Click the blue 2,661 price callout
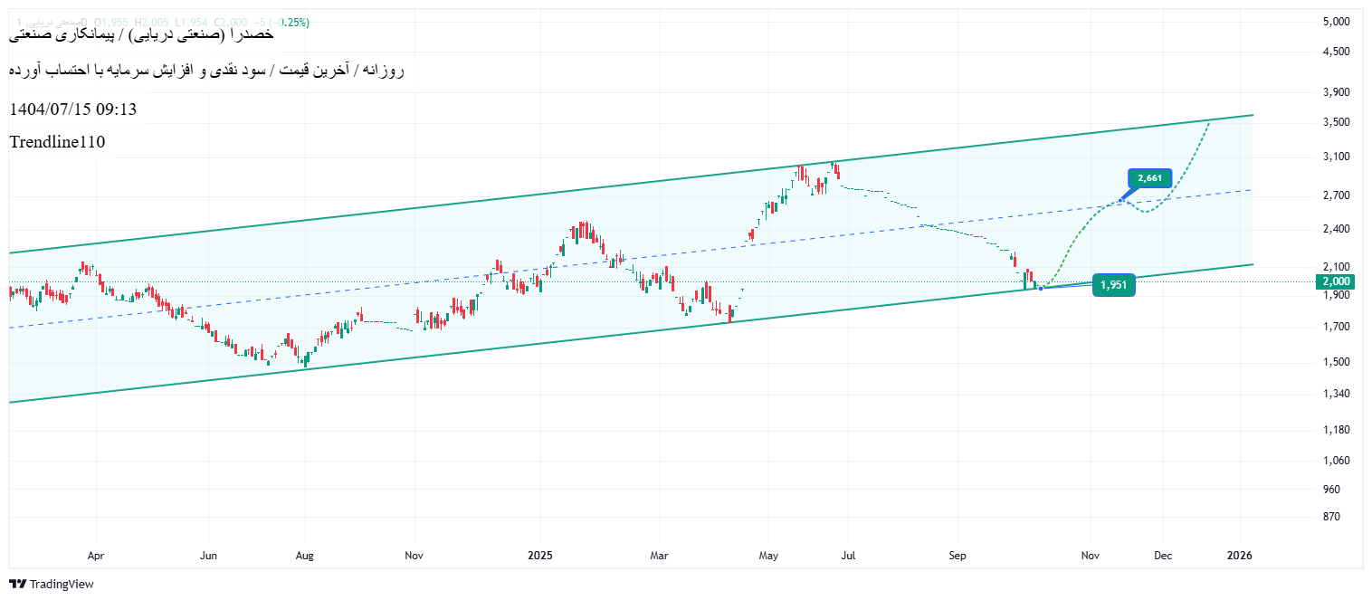The image size is (1372, 600). (x=1149, y=178)
